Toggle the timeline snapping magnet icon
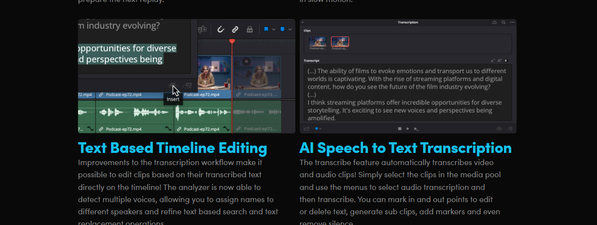The height and width of the screenshot is (225, 597). coord(221,29)
